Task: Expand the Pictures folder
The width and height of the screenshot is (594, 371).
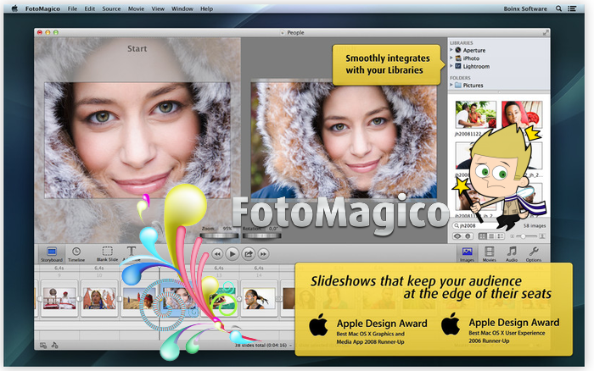Action: click(x=451, y=85)
